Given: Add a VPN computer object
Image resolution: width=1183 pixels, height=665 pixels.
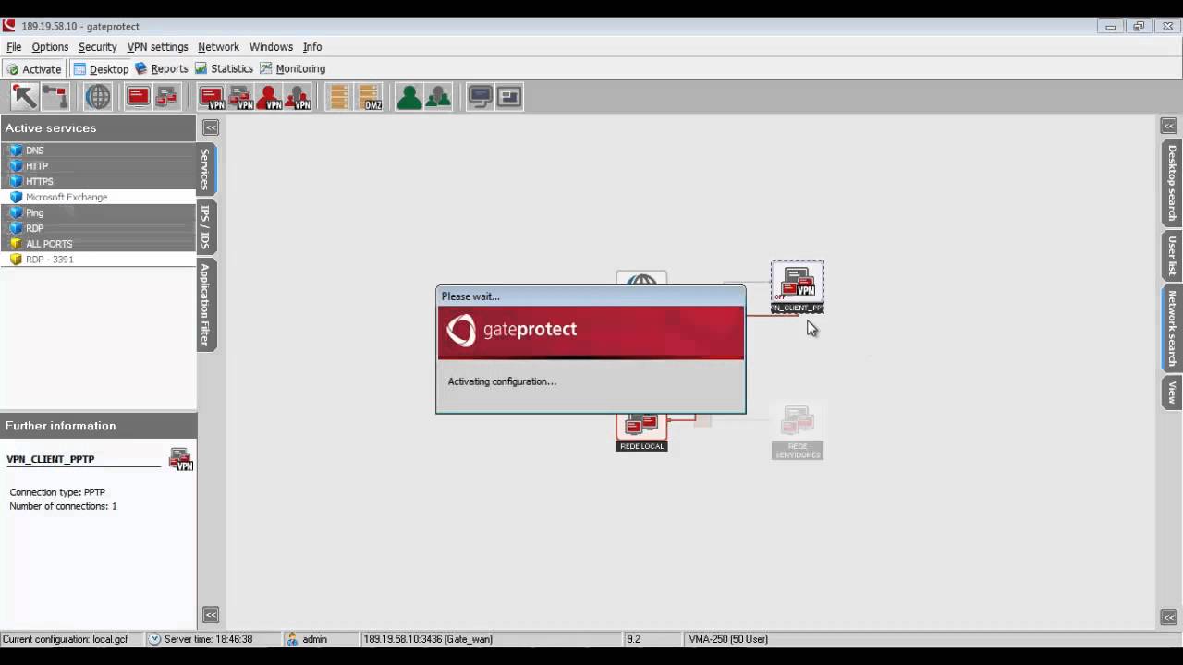Looking at the screenshot, I should tap(212, 96).
